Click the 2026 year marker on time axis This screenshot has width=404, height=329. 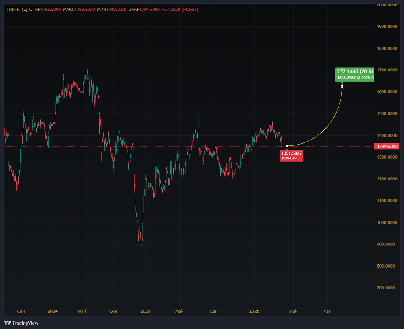254,311
